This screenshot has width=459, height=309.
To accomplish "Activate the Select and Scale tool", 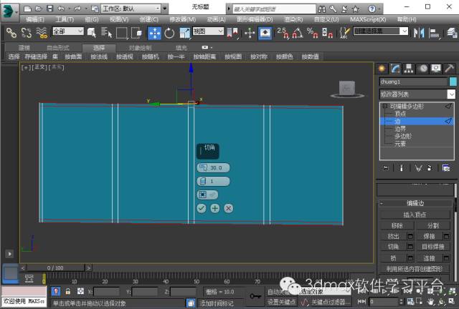I will tap(185, 33).
